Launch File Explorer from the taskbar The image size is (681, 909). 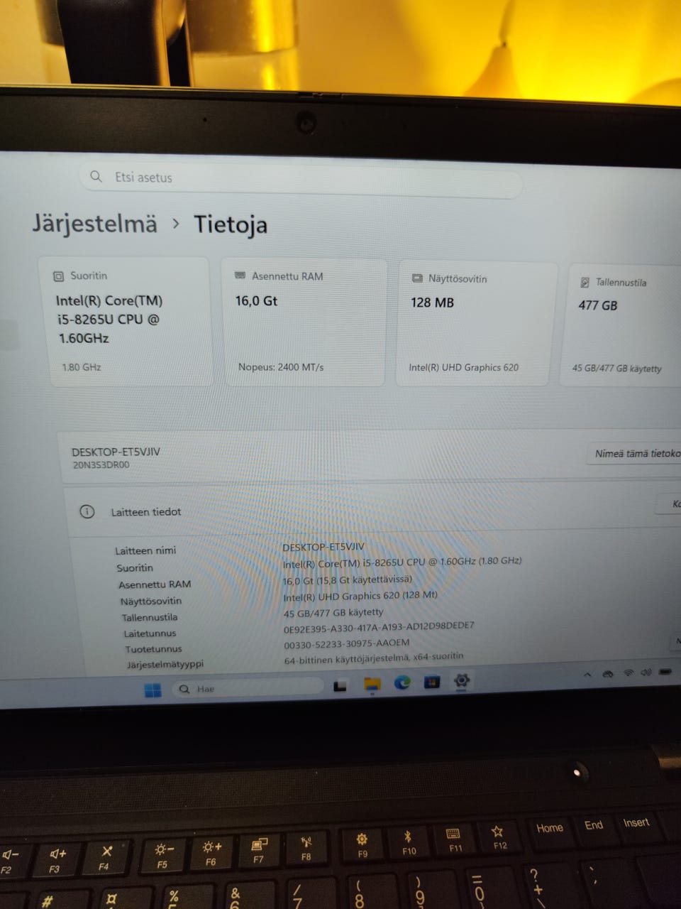pyautogui.click(x=372, y=685)
